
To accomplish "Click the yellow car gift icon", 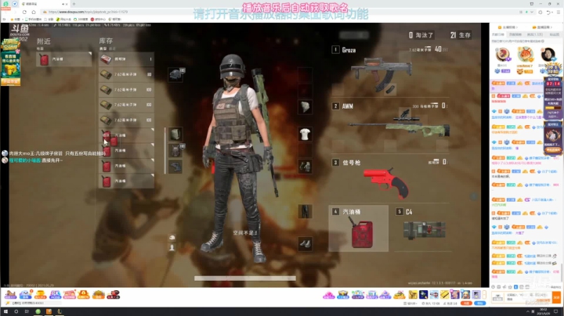I will point(399,295).
